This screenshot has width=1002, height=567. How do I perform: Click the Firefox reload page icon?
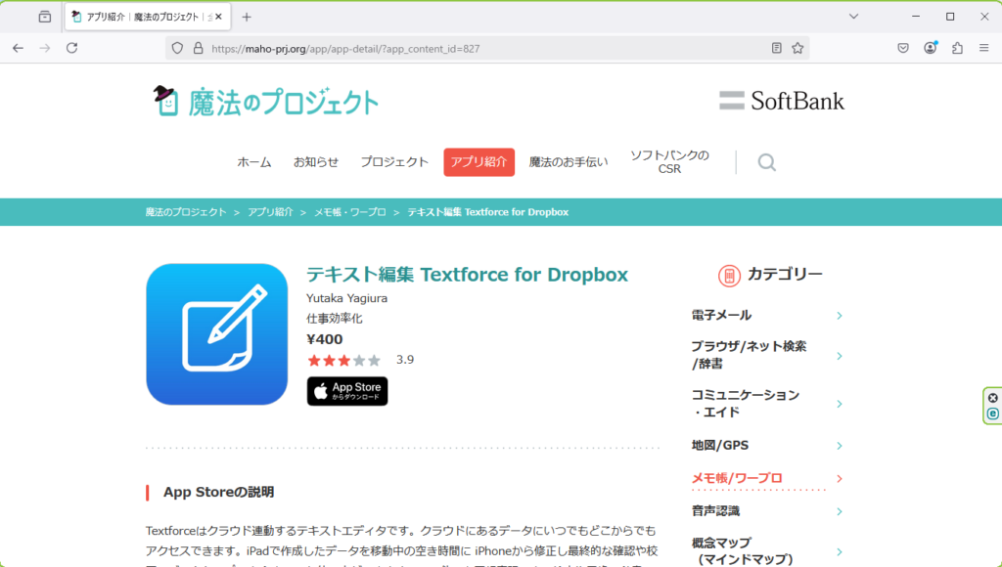pos(71,48)
